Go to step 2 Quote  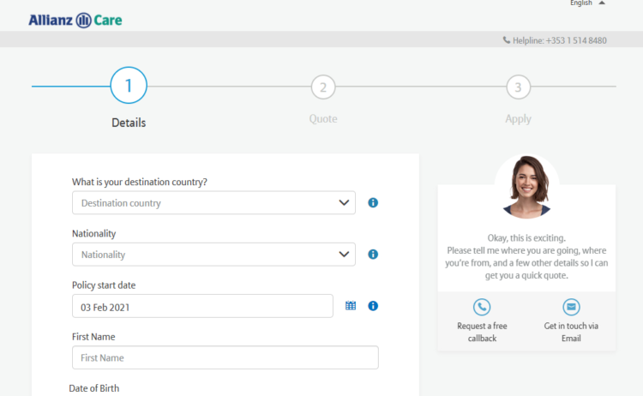pyautogui.click(x=323, y=87)
